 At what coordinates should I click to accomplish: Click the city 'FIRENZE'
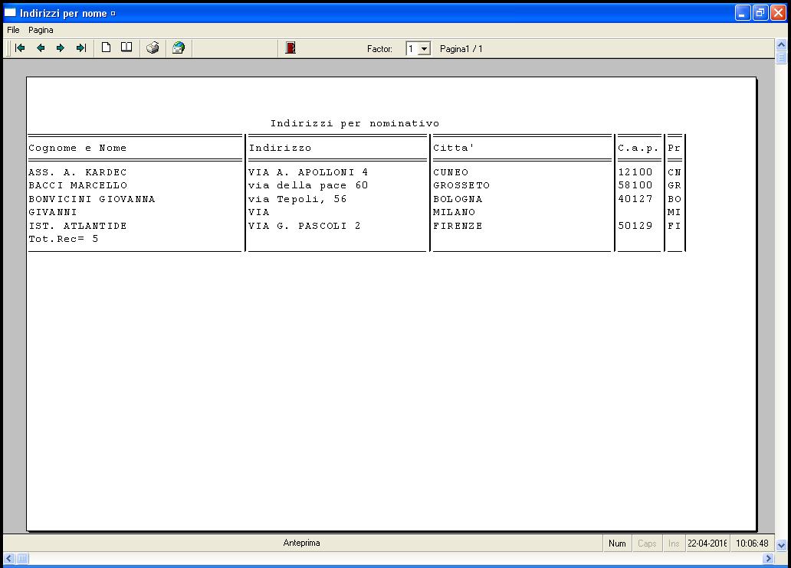[458, 226]
